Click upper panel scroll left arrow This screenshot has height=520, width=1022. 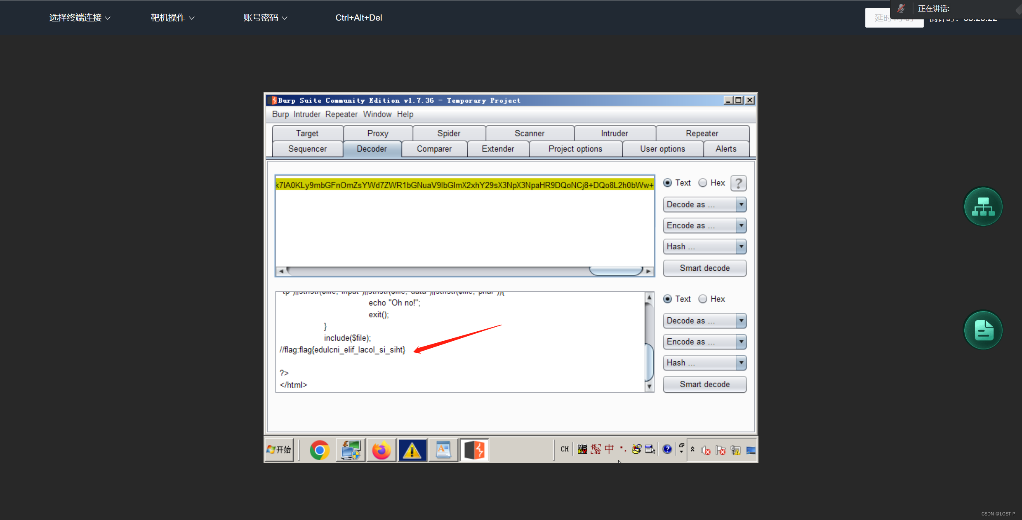(281, 271)
